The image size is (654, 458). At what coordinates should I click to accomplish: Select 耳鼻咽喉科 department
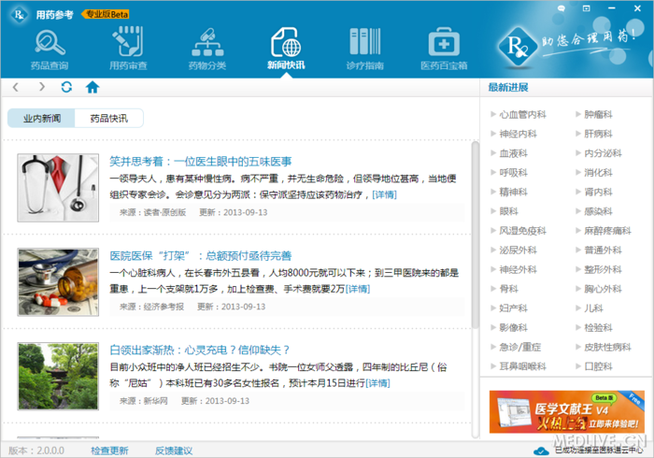[519, 366]
